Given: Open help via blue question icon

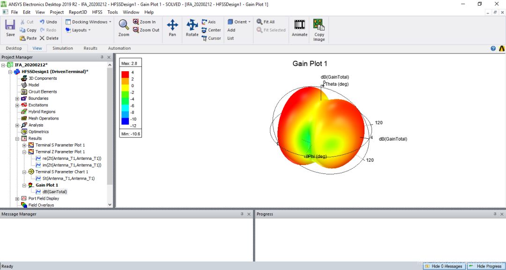Looking at the screenshot, I should pyautogui.click(x=493, y=48).
